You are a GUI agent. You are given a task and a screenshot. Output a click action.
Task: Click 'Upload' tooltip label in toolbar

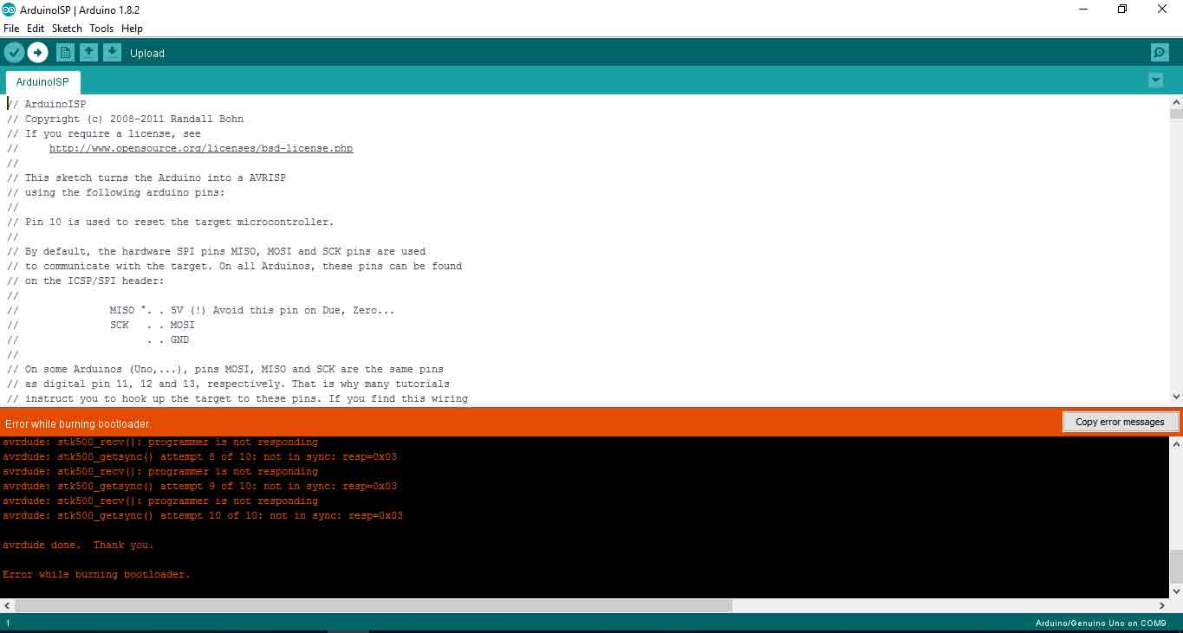point(147,54)
